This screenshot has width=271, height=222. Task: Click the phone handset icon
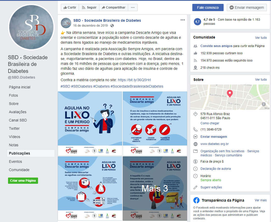[195, 129]
